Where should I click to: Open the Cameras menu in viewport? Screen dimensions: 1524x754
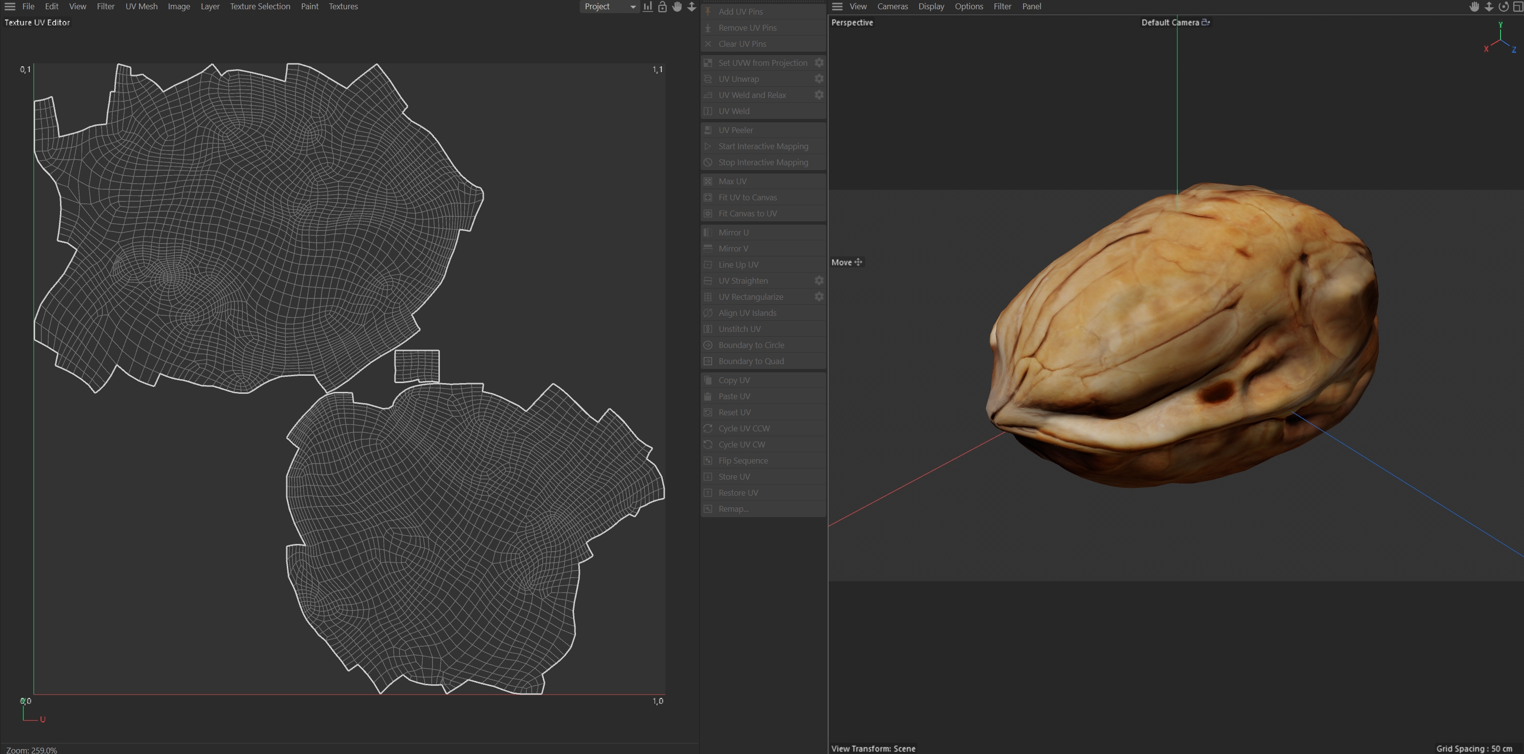tap(892, 6)
